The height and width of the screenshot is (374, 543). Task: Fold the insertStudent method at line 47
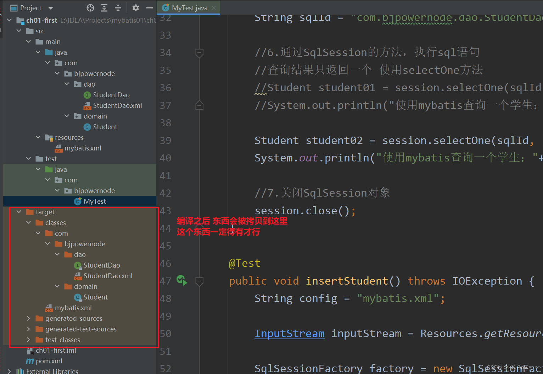pyautogui.click(x=199, y=281)
